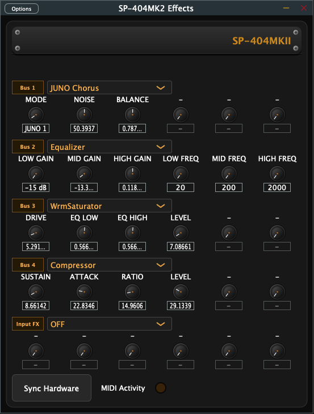Click the LOW GAIN knob
314x414 pixels.
coord(36,174)
